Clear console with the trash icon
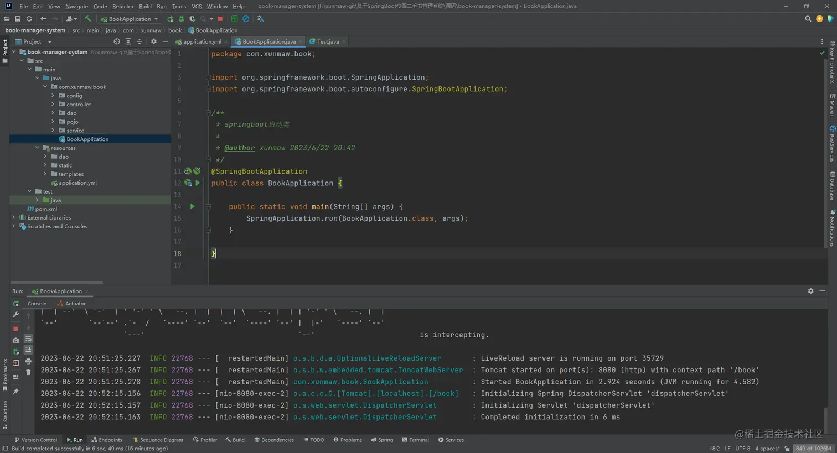The height and width of the screenshot is (453, 837). point(28,373)
